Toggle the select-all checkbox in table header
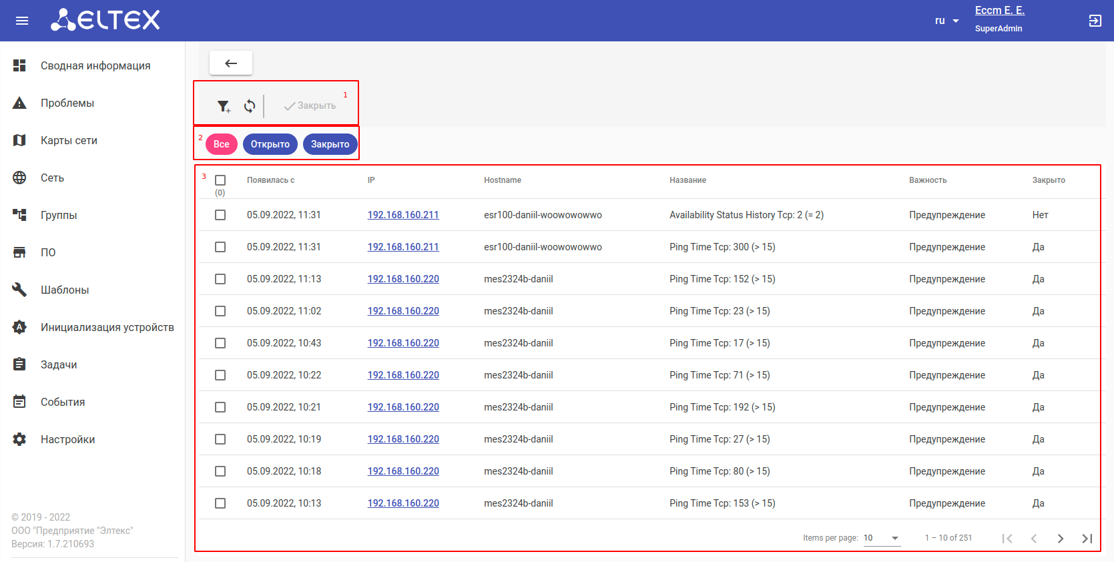The image size is (1114, 562). (220, 180)
